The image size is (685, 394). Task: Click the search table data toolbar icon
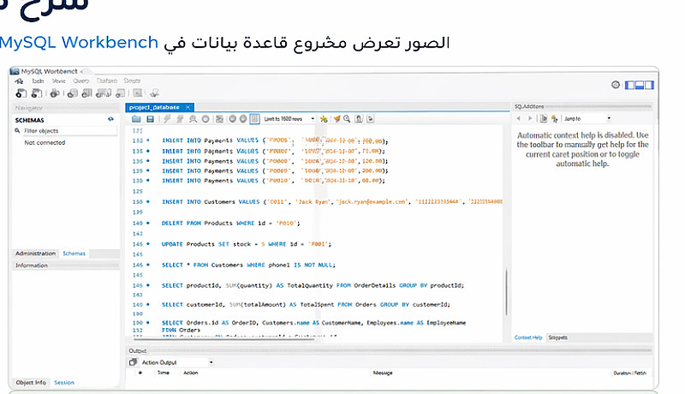coord(138,93)
